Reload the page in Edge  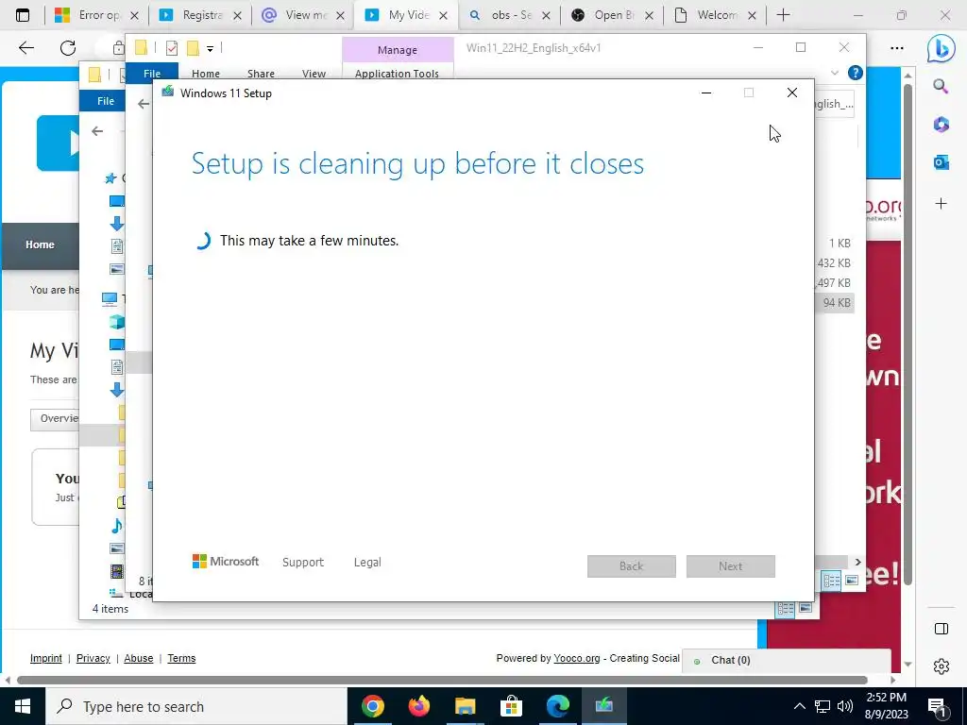click(x=68, y=47)
